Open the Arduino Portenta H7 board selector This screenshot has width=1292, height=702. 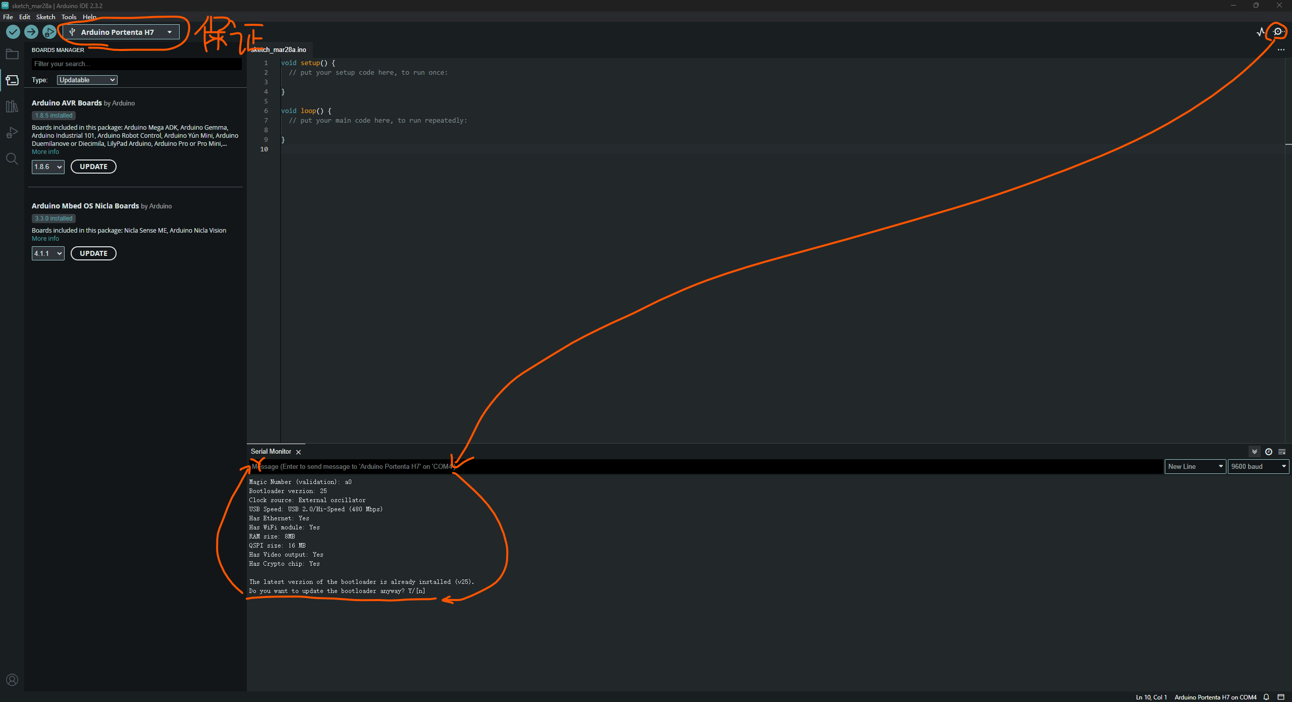(121, 32)
